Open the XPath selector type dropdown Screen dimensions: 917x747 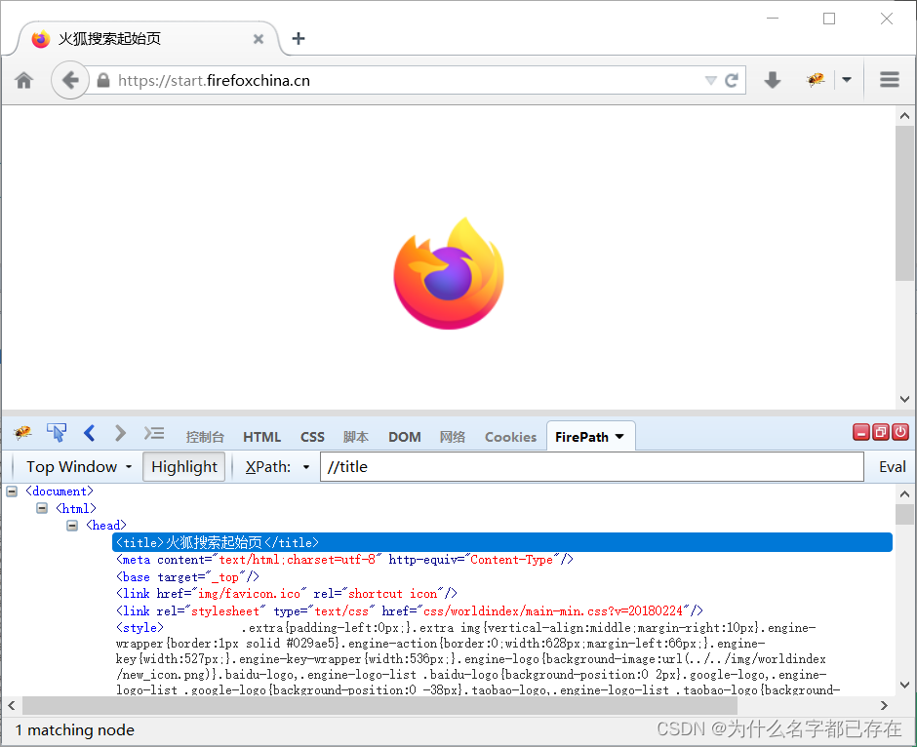pos(277,466)
